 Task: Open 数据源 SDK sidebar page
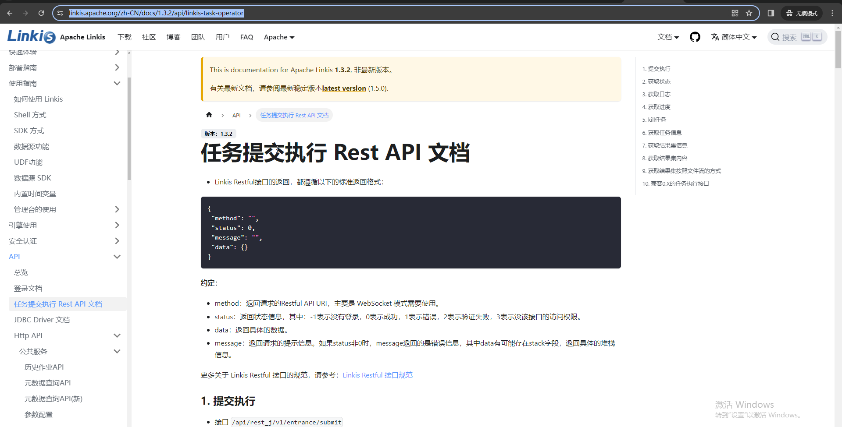click(33, 178)
